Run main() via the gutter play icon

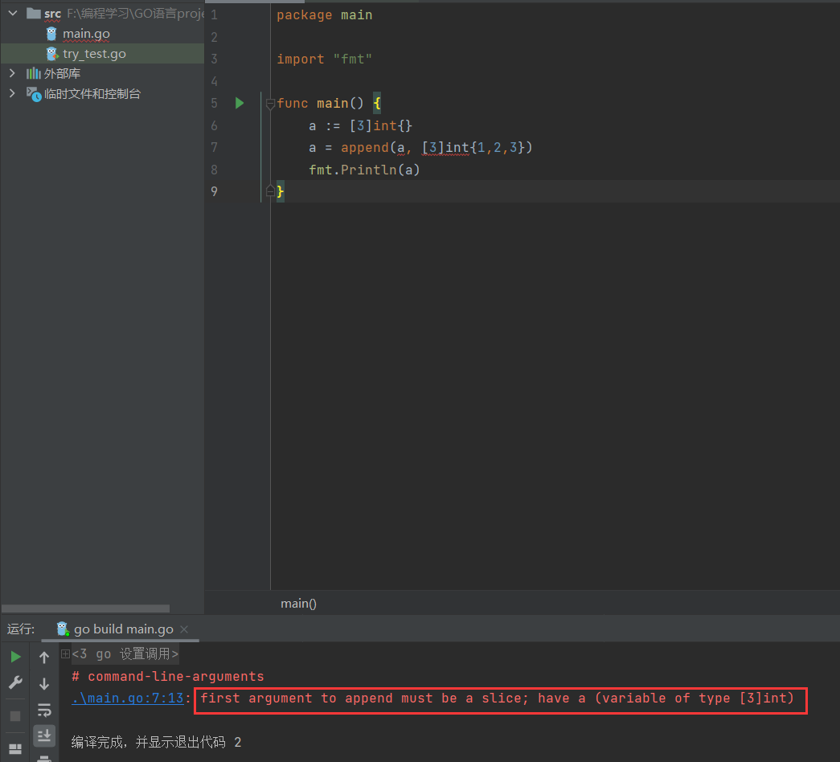pyautogui.click(x=240, y=103)
